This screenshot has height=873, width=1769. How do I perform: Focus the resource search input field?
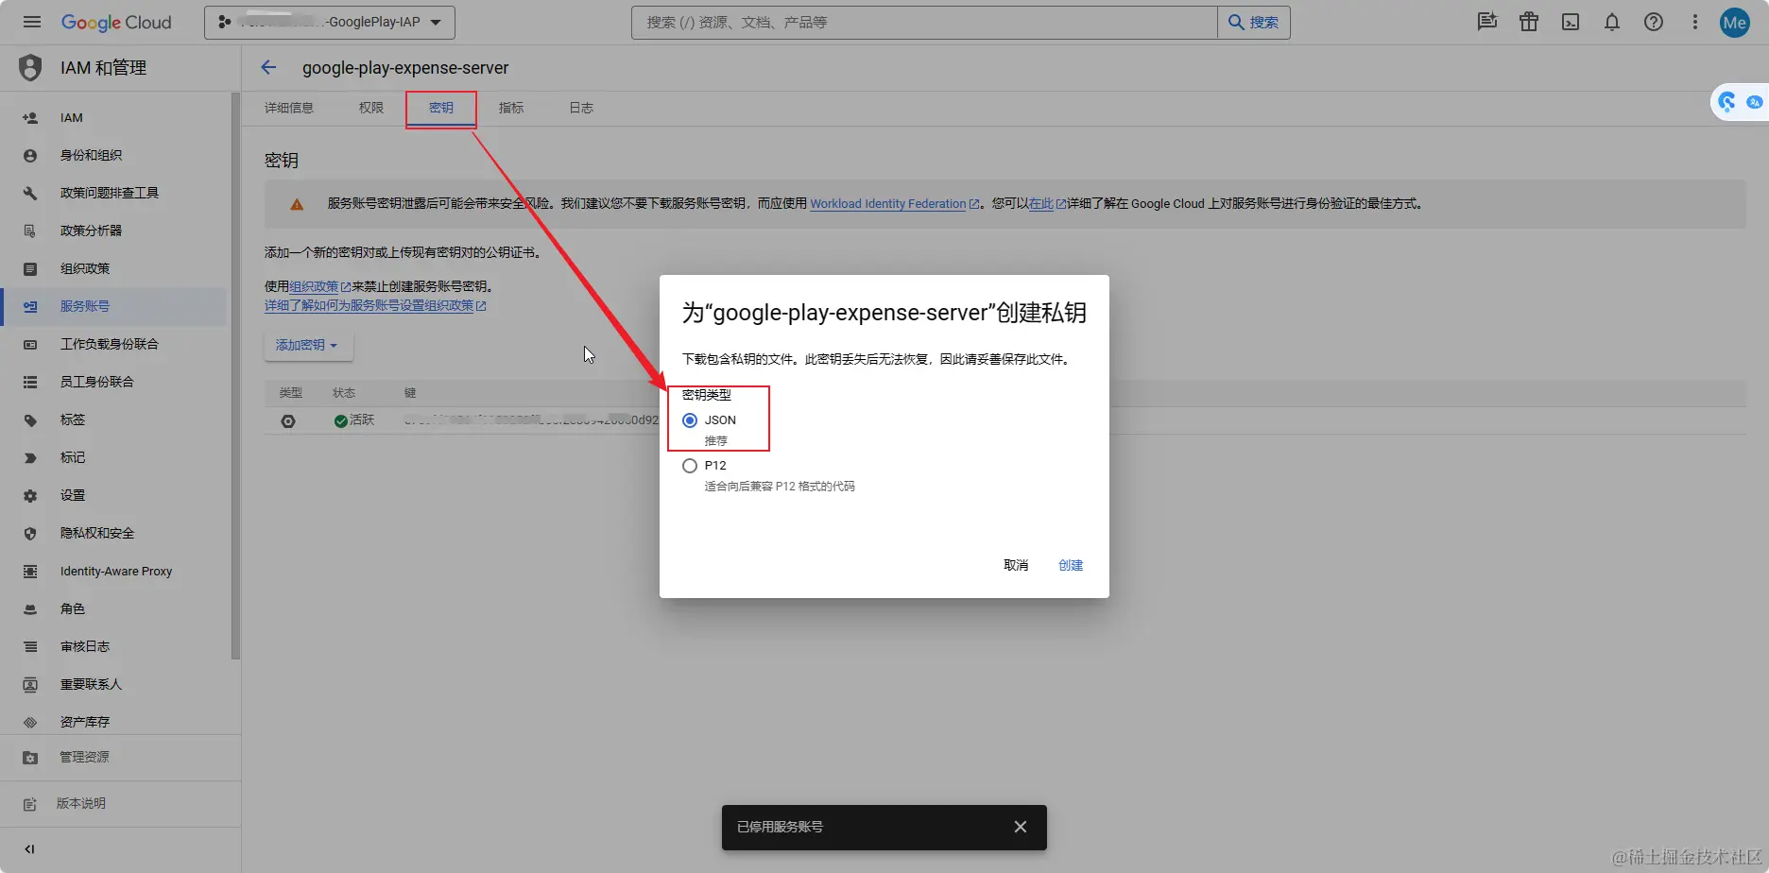pos(924,22)
